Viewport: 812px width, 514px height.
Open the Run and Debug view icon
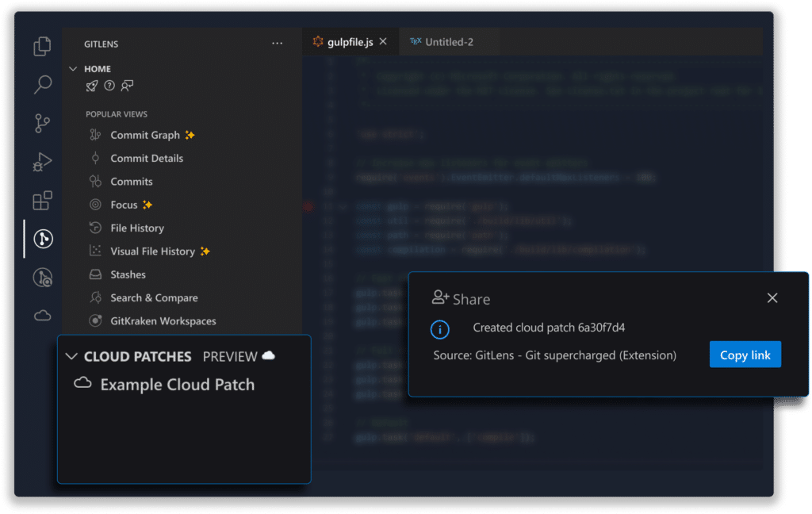point(43,162)
